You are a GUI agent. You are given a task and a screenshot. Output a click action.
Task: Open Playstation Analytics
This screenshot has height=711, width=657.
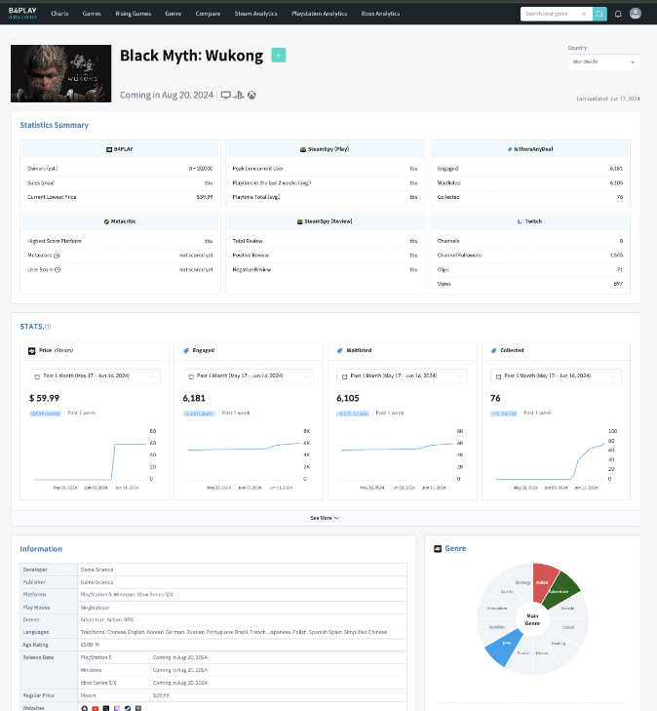319,14
